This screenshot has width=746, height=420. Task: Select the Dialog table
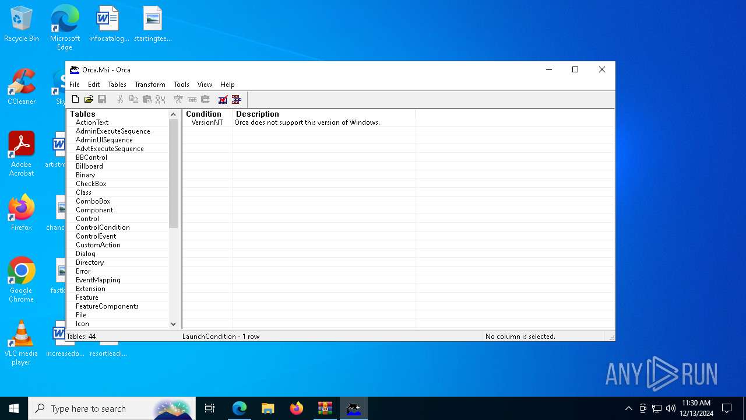(x=86, y=254)
